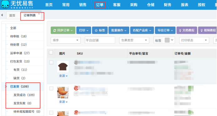Open the 视频教程 button
This screenshot has height=116, width=217.
coord(208,30)
